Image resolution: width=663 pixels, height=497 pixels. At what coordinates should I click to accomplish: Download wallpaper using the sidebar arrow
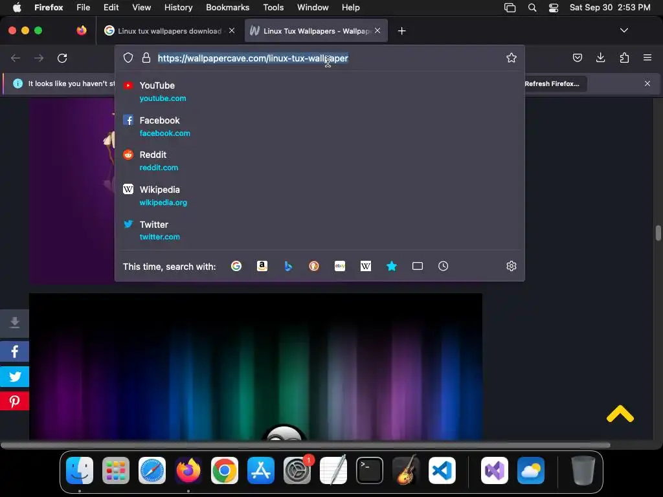point(14,322)
